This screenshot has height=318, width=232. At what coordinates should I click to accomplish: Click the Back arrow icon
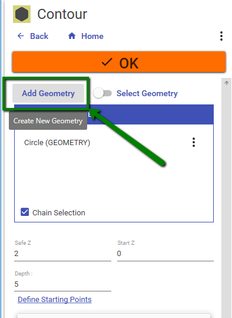[21, 36]
